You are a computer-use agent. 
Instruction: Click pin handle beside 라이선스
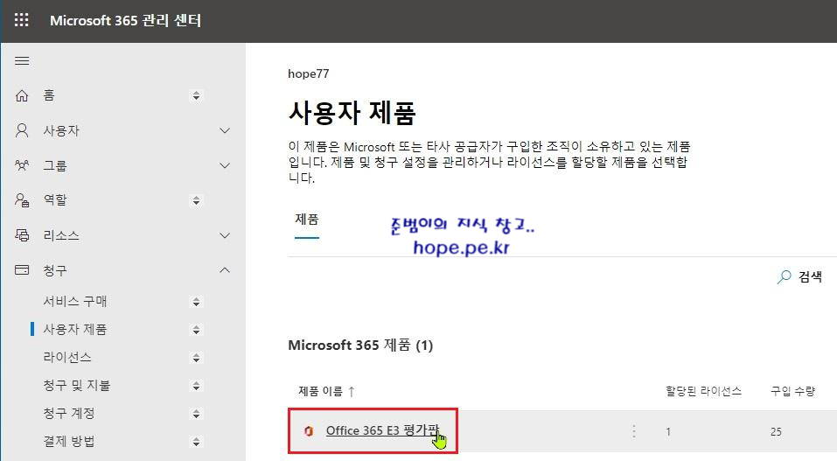197,358
